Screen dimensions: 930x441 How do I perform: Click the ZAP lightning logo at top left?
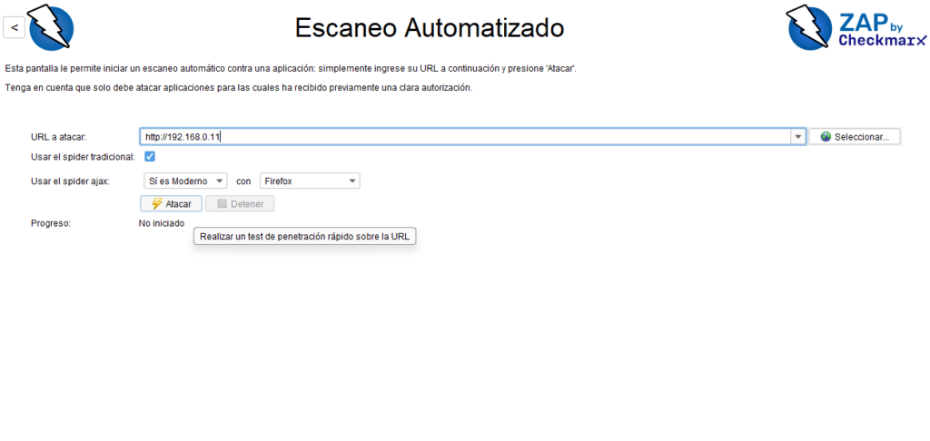pyautogui.click(x=51, y=27)
